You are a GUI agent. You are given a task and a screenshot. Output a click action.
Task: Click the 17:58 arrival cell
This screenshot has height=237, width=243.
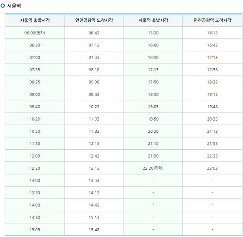(212, 70)
